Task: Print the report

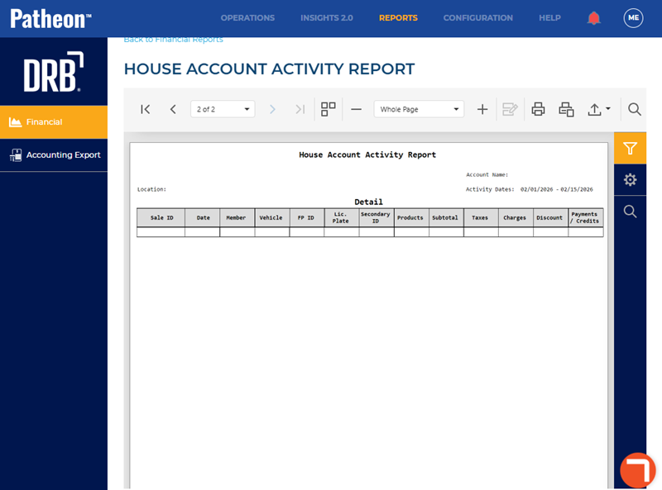Action: pyautogui.click(x=538, y=109)
